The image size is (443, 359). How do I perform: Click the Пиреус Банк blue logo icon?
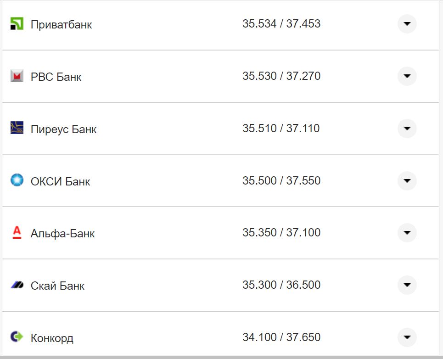17,128
